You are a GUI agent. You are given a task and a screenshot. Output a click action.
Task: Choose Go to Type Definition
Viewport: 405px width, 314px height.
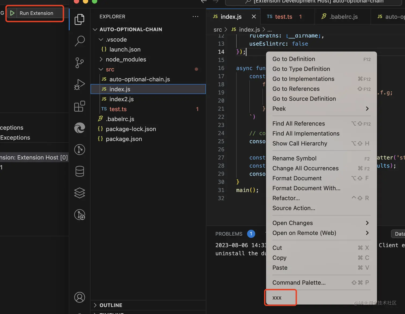(321, 69)
